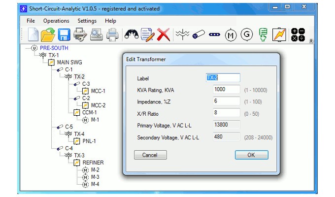The image size is (335, 197).
Task: Click the Impedance %Z field
Action: [x=226, y=101]
